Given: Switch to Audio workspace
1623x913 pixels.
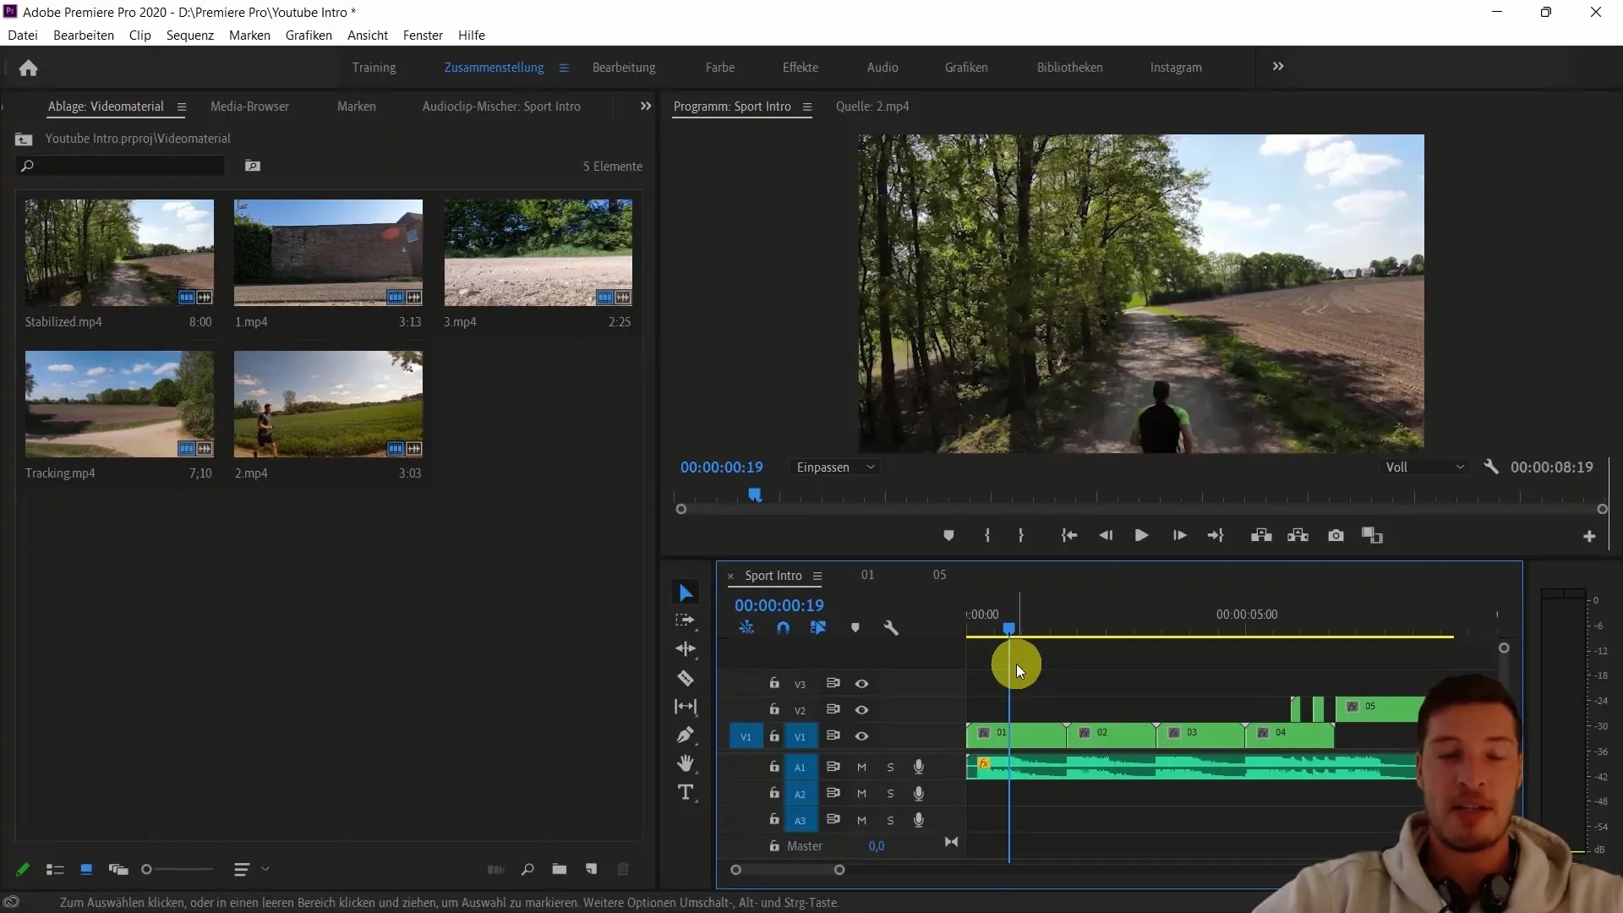Looking at the screenshot, I should click(883, 68).
